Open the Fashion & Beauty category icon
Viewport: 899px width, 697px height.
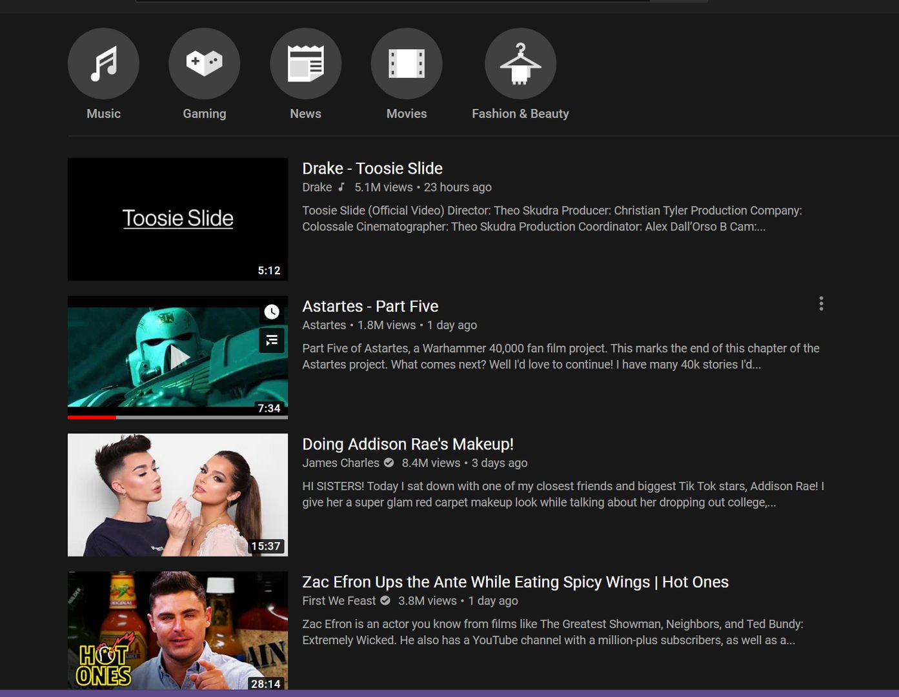(x=521, y=64)
